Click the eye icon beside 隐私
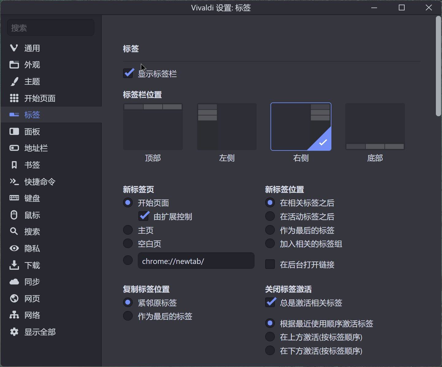Screen dimensions: 442x367 pos(14,248)
